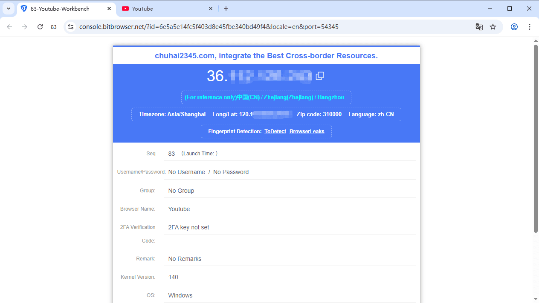Click the YouTube favicon on the second tab

click(125, 9)
